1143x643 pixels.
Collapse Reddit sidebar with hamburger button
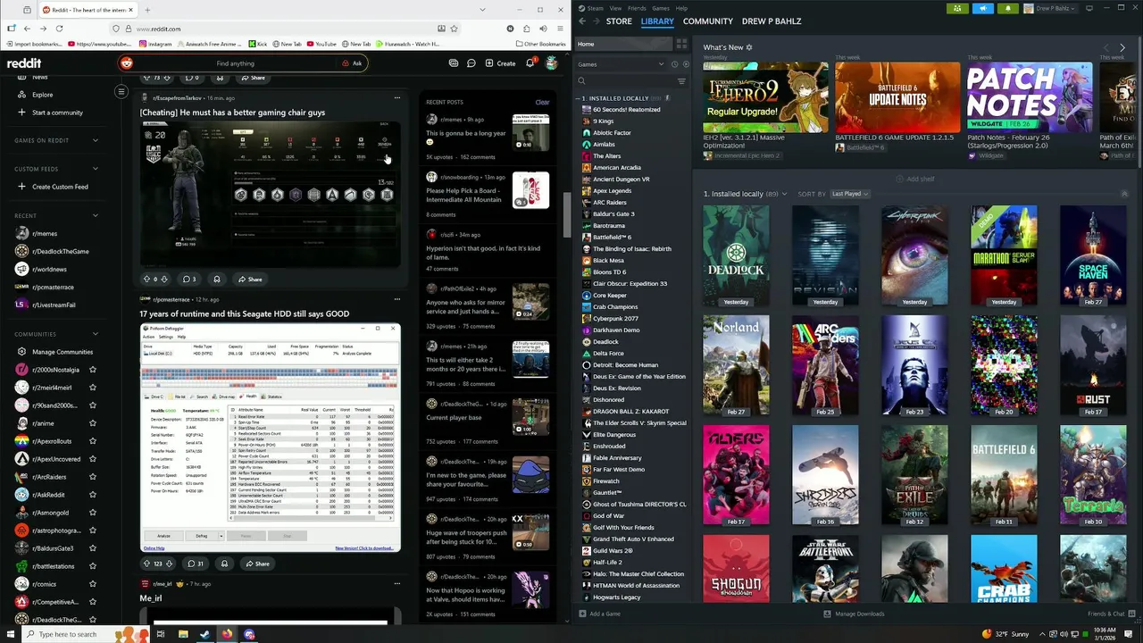(x=121, y=91)
